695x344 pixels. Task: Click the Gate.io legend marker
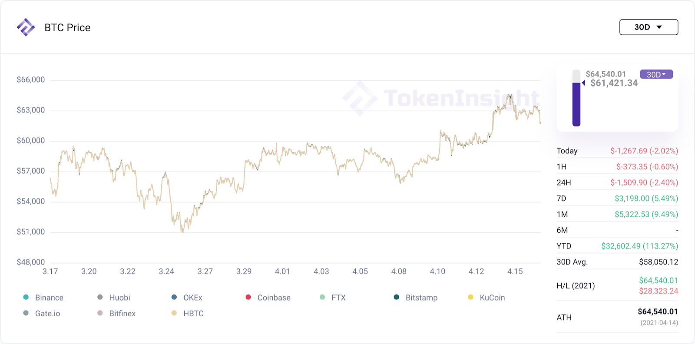click(x=26, y=313)
